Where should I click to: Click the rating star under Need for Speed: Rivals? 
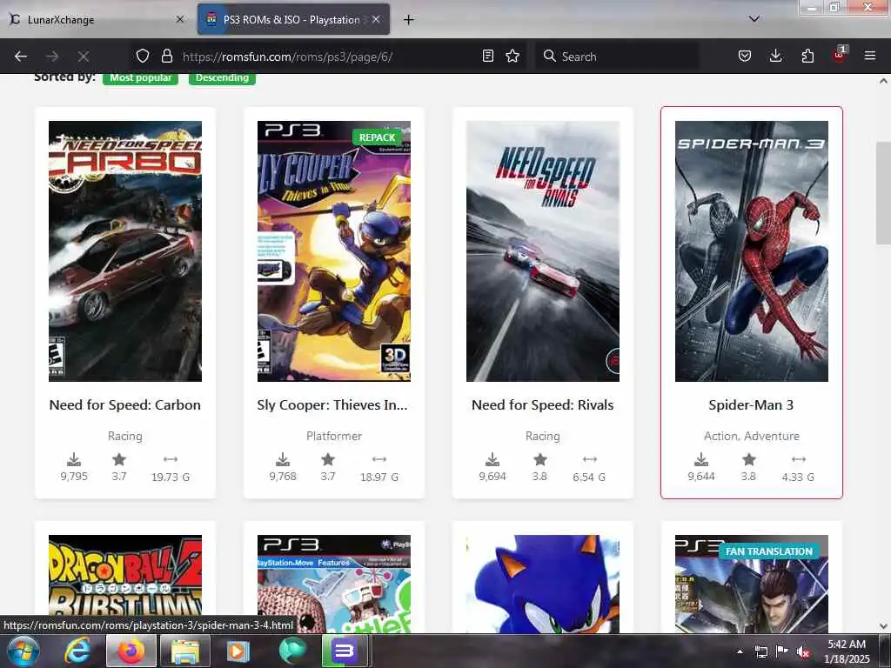click(x=539, y=459)
